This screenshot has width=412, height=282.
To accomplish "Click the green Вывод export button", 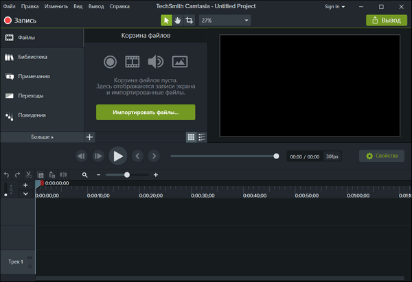I will (387, 20).
